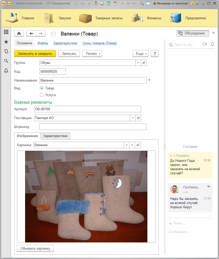Expand the Группа dropdown list
This screenshot has width=219, height=259.
pyautogui.click(x=138, y=63)
